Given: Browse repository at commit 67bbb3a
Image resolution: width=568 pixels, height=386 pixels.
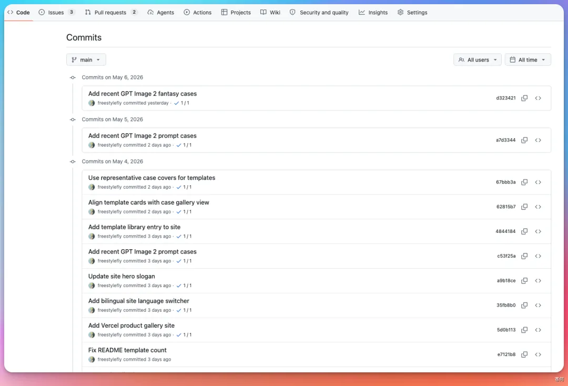Looking at the screenshot, I should tap(538, 182).
